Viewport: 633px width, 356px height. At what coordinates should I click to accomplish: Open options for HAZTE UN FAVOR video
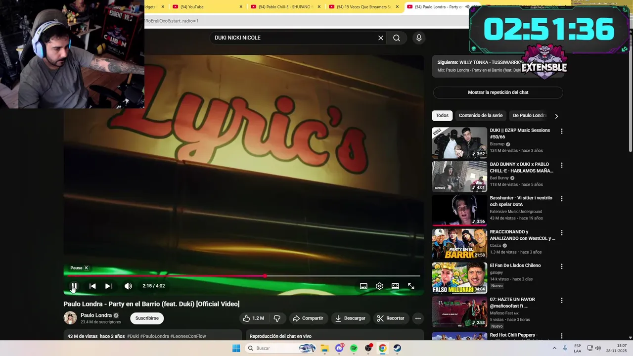pos(561,300)
